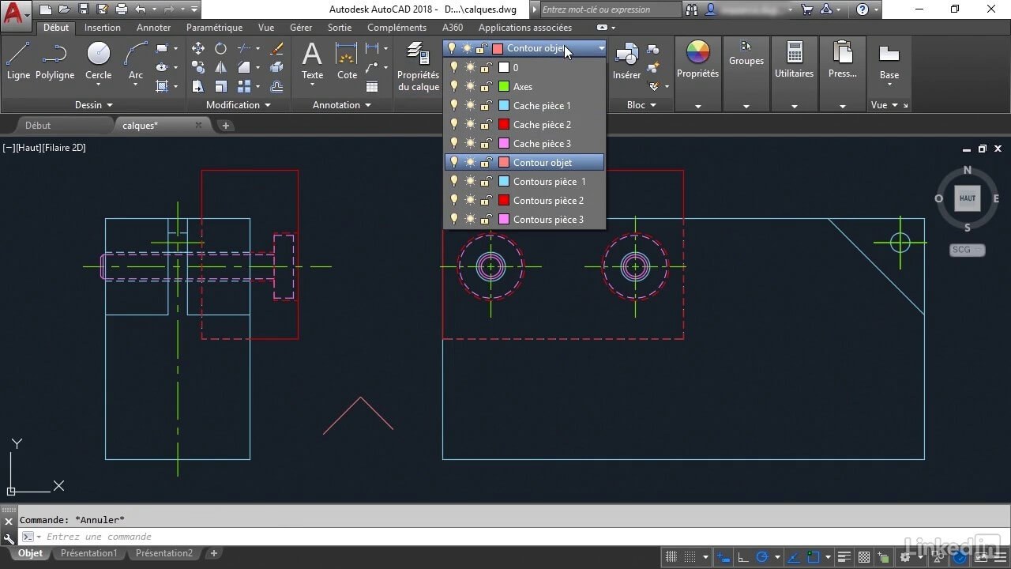The image size is (1011, 569).
Task: Open the Gérer ribbon tab
Action: click(x=301, y=28)
